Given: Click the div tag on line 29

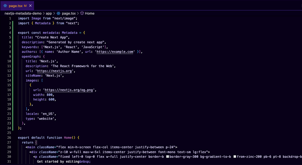Looking at the screenshot, I should (34, 152).
